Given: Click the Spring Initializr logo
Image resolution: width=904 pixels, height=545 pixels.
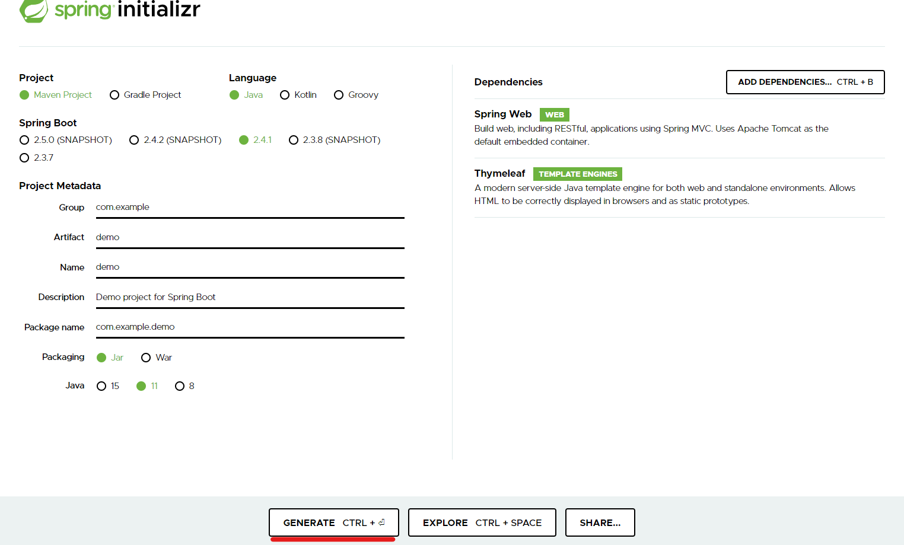Looking at the screenshot, I should pos(110,10).
